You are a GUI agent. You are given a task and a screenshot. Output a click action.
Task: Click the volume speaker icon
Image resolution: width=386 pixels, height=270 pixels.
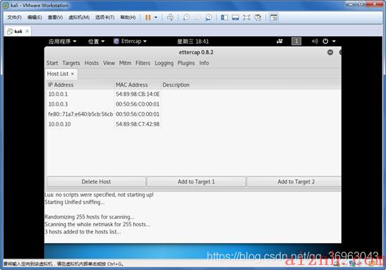point(315,42)
